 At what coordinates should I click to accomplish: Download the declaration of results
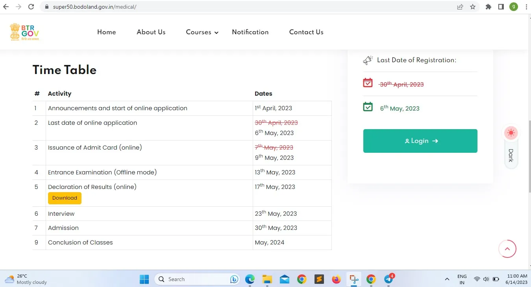[65, 198]
